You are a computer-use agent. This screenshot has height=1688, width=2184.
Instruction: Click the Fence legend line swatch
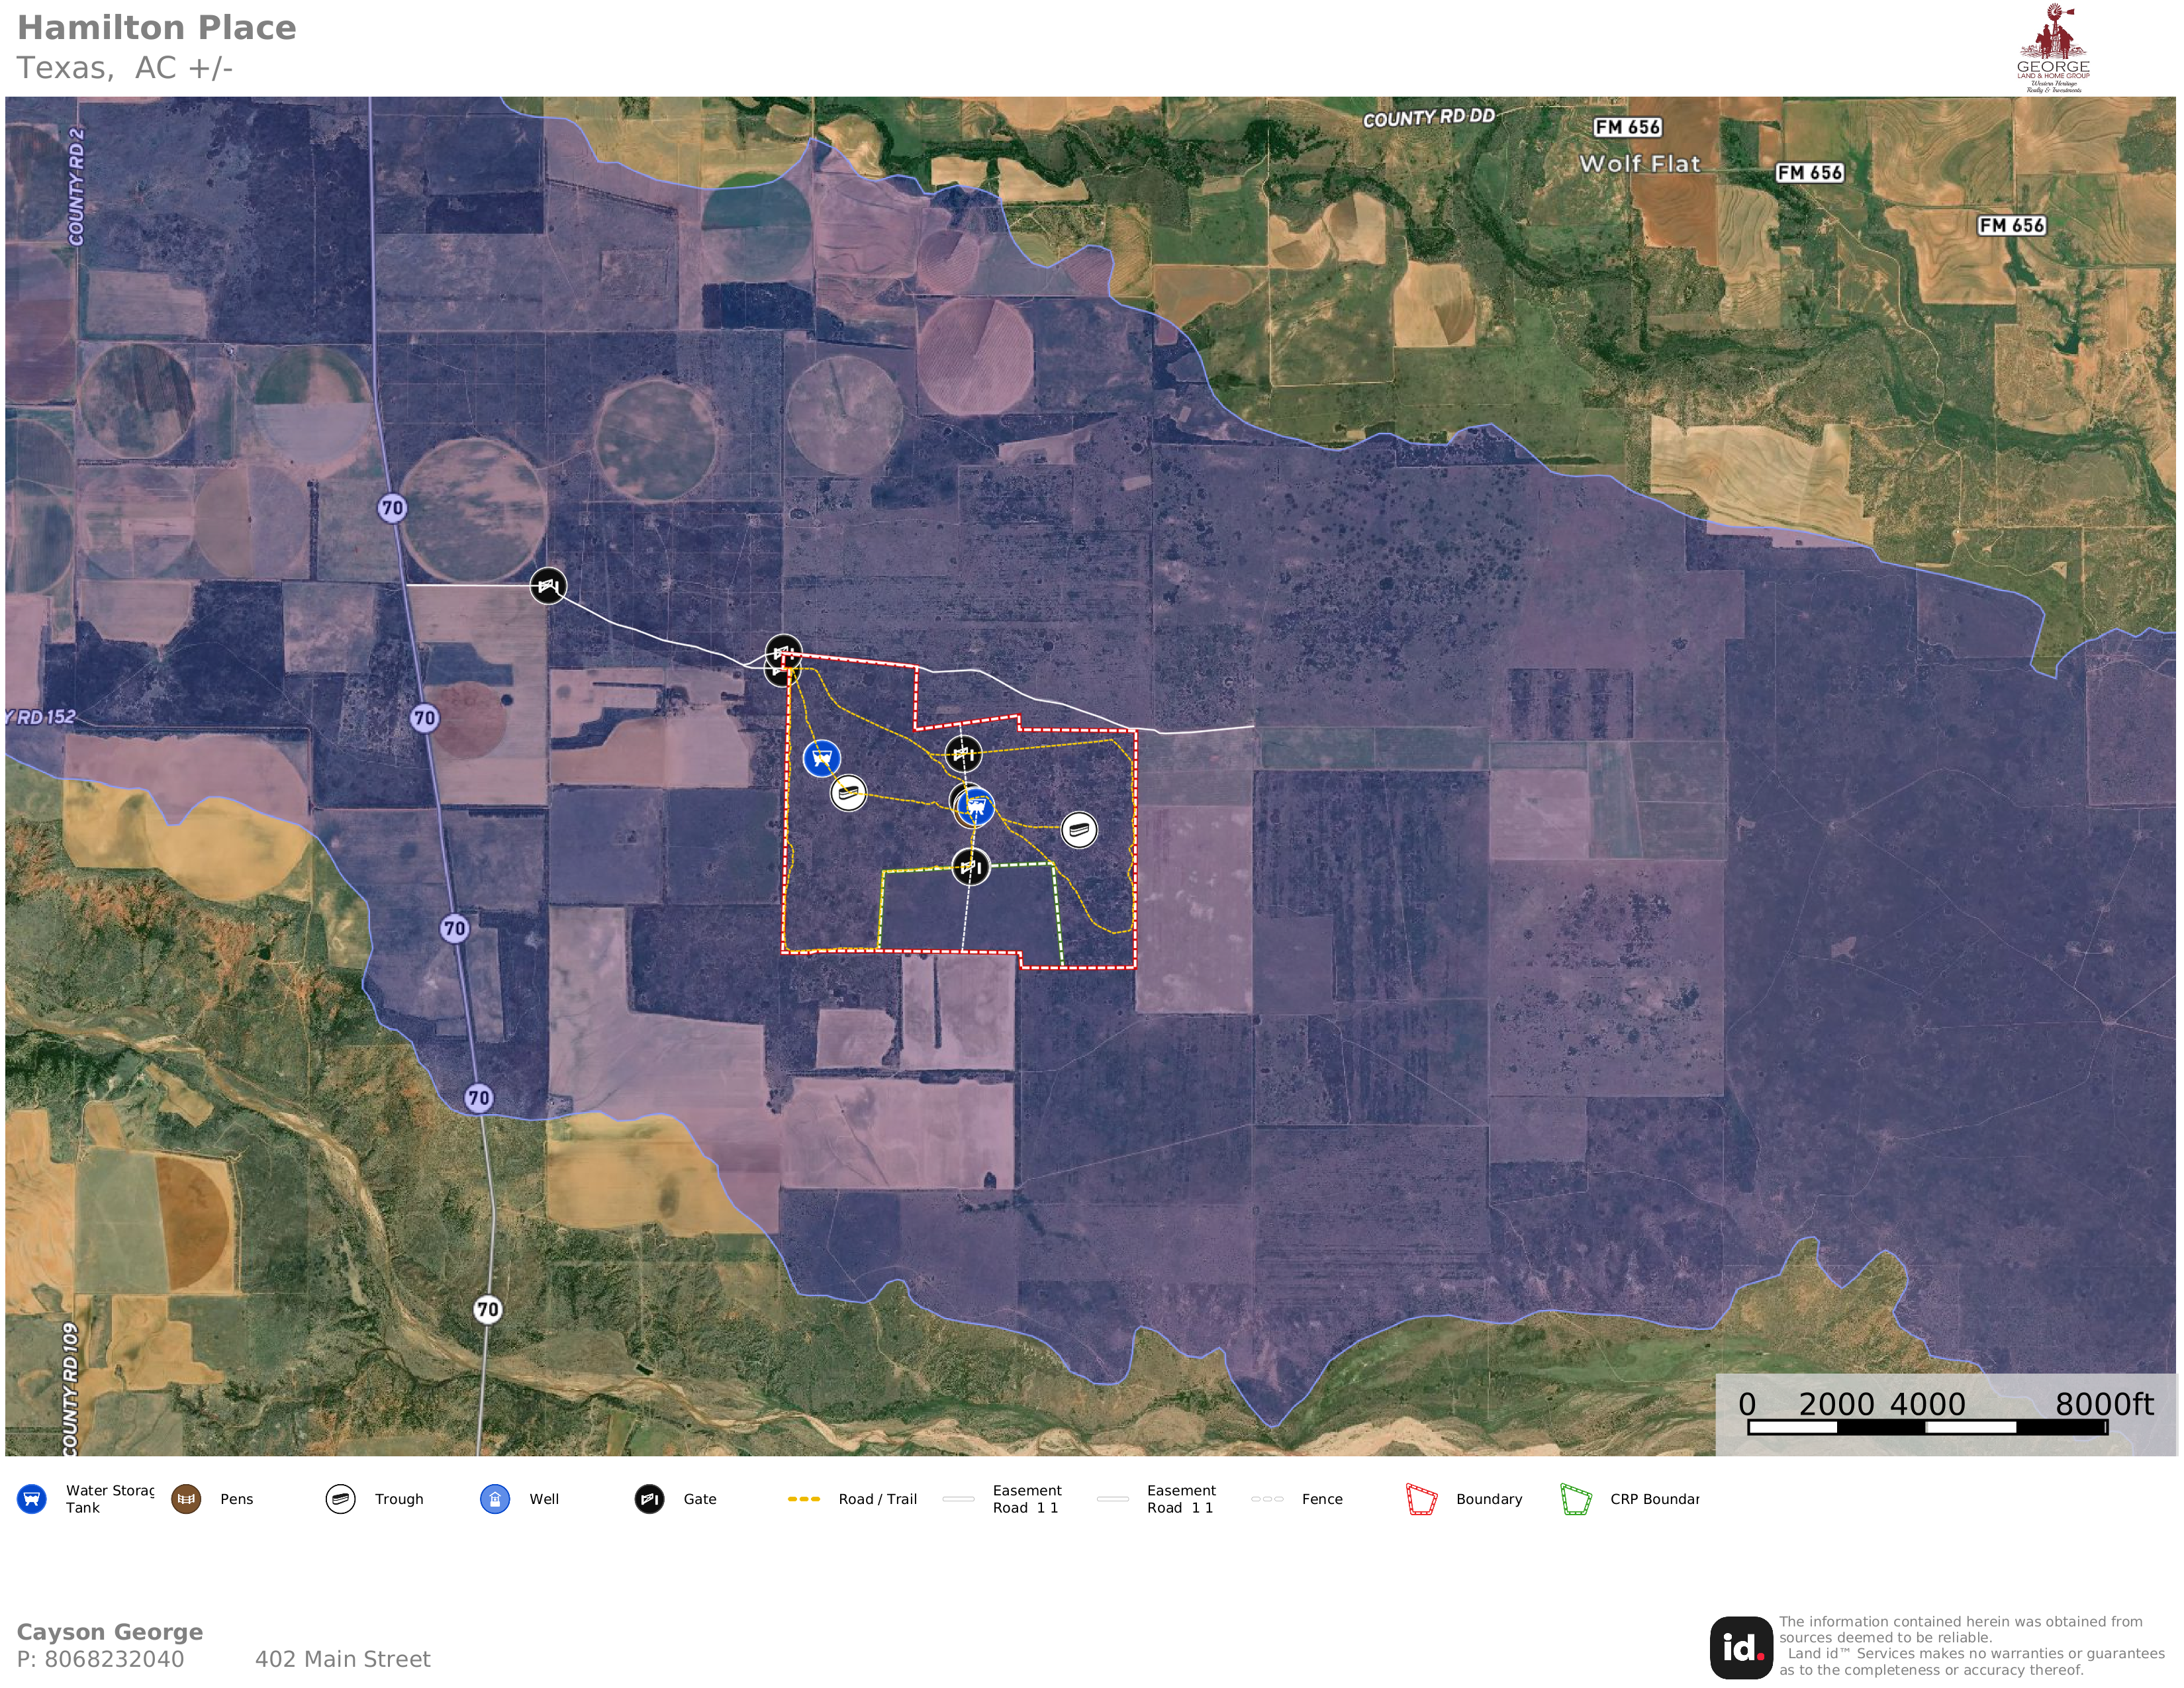coord(1267,1499)
